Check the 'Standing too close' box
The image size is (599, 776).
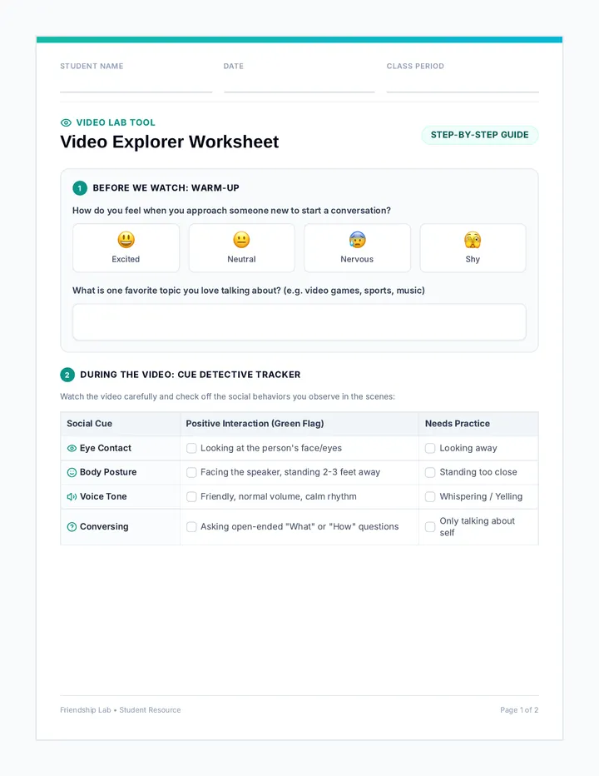(430, 472)
